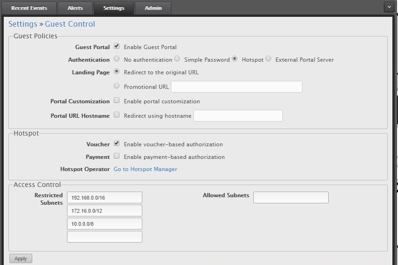The width and height of the screenshot is (398, 265).
Task: Disable voucher-based authorization checkbox
Action: 117,143
